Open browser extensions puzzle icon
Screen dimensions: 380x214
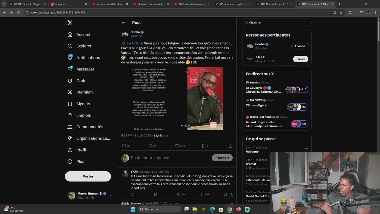[x=351, y=12]
